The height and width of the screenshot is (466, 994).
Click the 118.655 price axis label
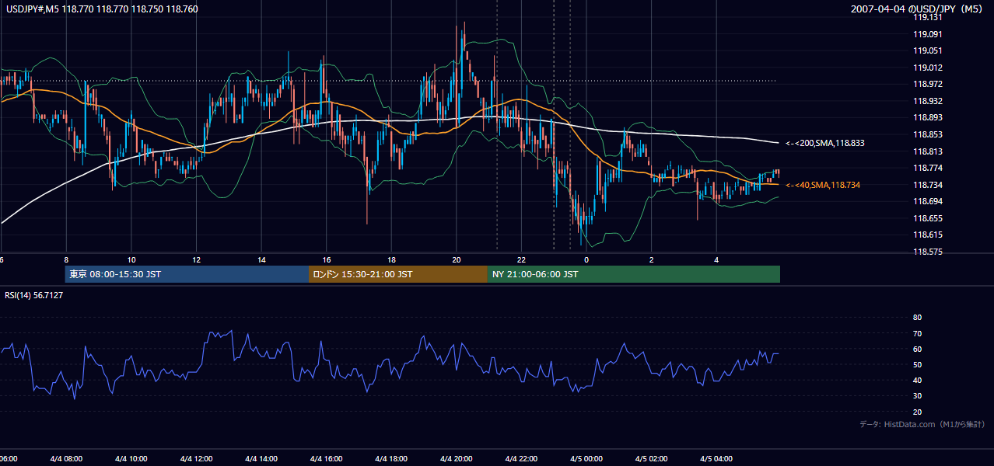point(927,219)
